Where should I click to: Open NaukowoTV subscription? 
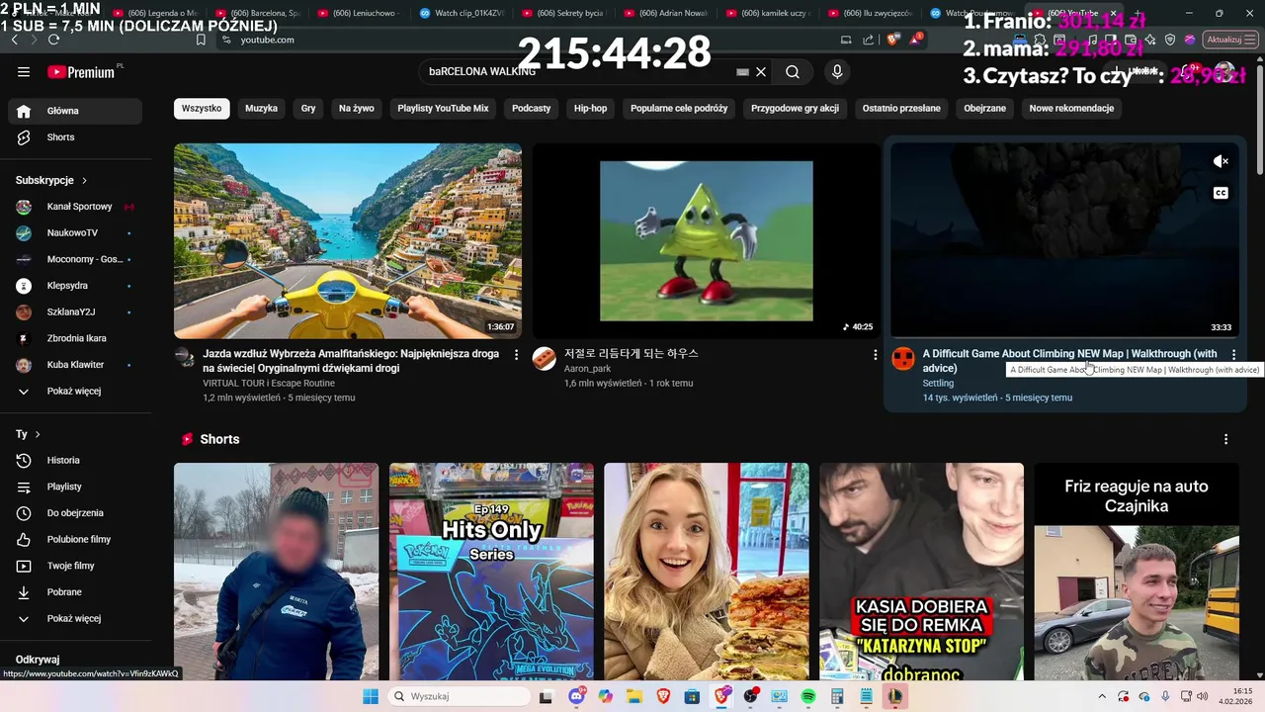pyautogui.click(x=75, y=233)
